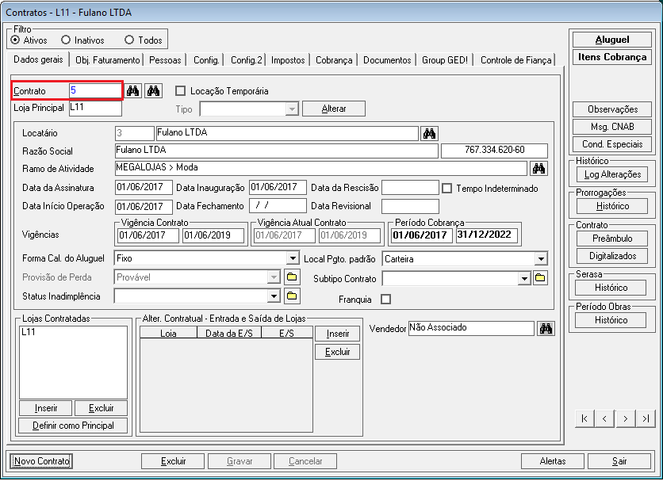Open folder icon next to Subtipo Contrato

[540, 277]
